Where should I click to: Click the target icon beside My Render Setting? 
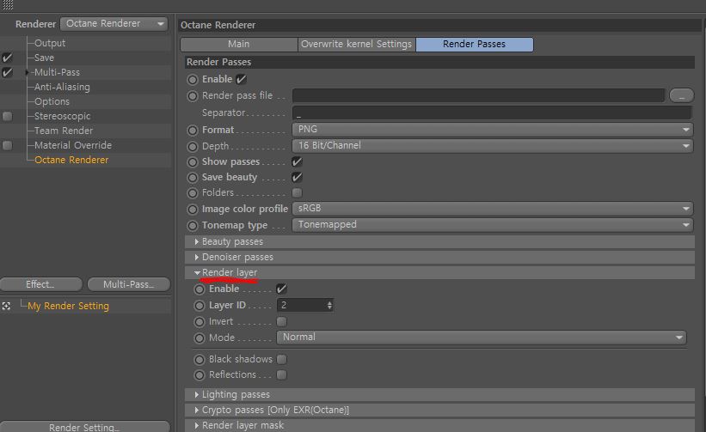click(6, 306)
